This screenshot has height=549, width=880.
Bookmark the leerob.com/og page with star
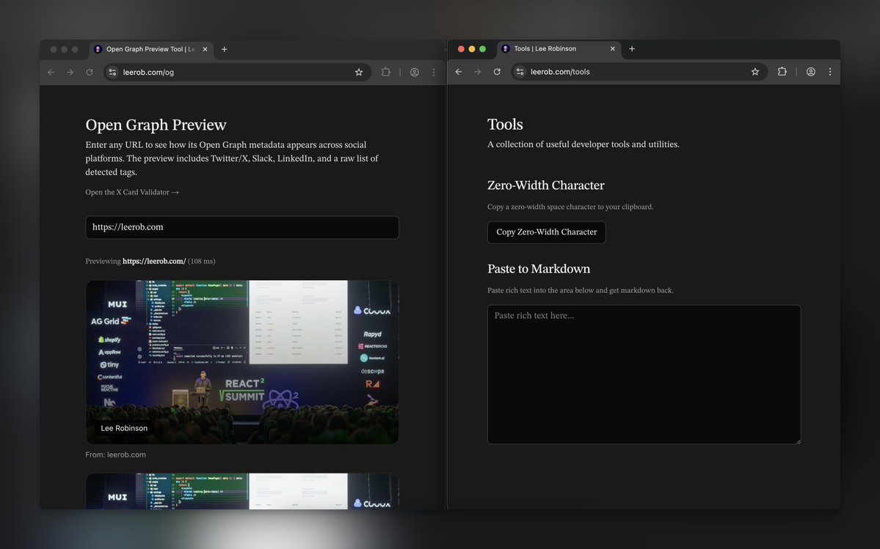coord(359,73)
